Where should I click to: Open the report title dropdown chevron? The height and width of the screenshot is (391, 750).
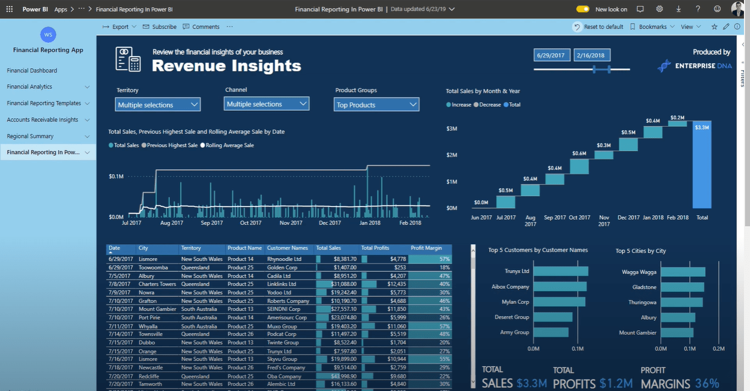point(451,9)
